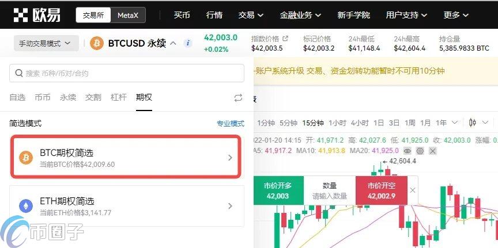Select the 1日 chart interval
The image size is (498, 248).
coord(379,123)
